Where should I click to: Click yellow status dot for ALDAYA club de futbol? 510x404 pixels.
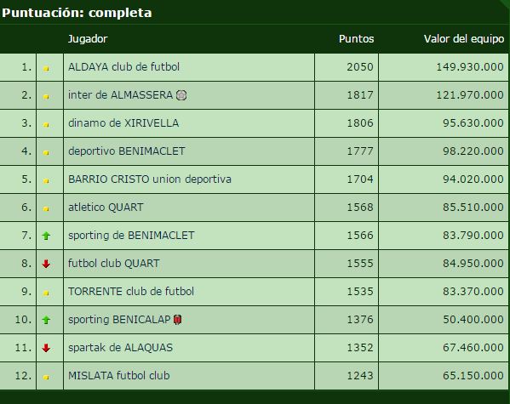tap(46, 68)
